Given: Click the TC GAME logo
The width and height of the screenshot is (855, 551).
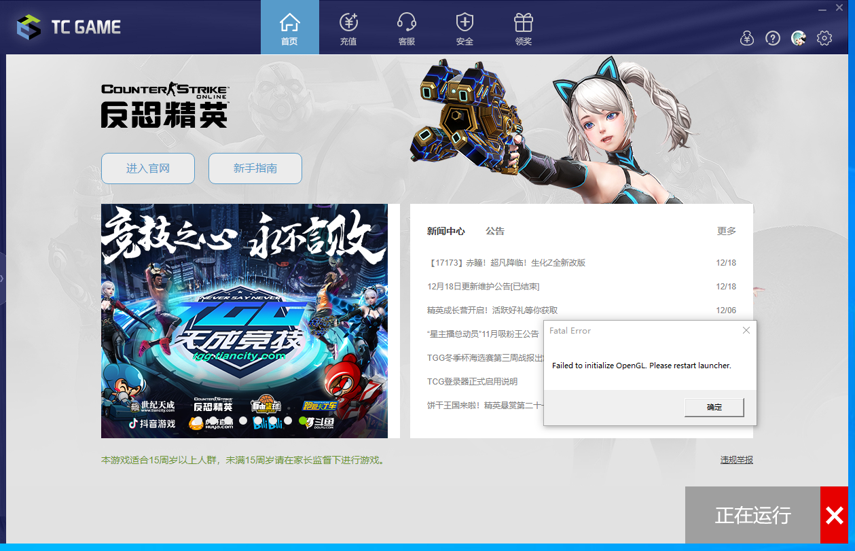Looking at the screenshot, I should 69,27.
